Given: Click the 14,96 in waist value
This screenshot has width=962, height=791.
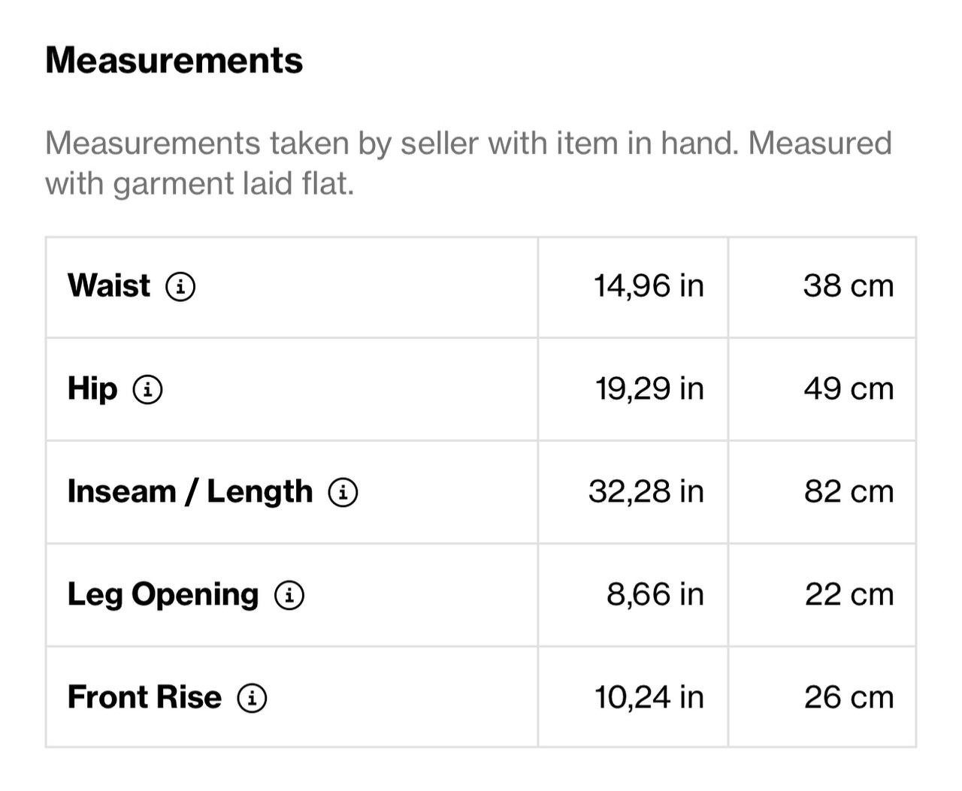Looking at the screenshot, I should [x=649, y=286].
